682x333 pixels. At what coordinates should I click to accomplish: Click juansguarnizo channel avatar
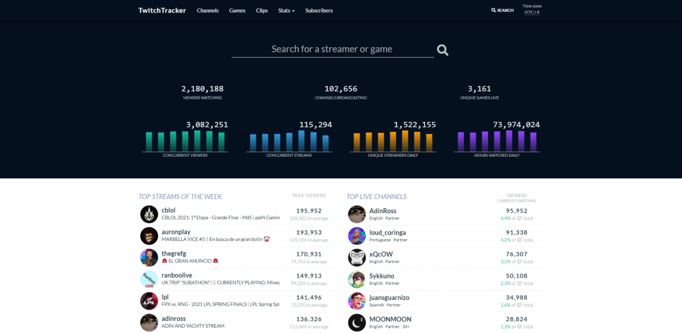click(357, 301)
